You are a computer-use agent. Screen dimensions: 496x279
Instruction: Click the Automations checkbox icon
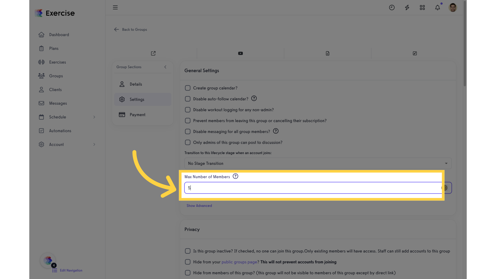tap(41, 131)
